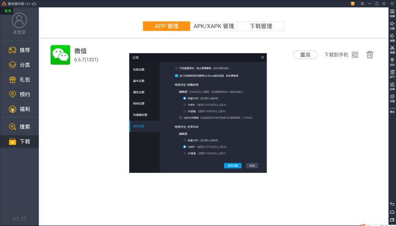This screenshot has height=226, width=396.
Task: Select 2K超清 under 绝地求生-刺激战场
Action: pyautogui.click(x=185, y=111)
